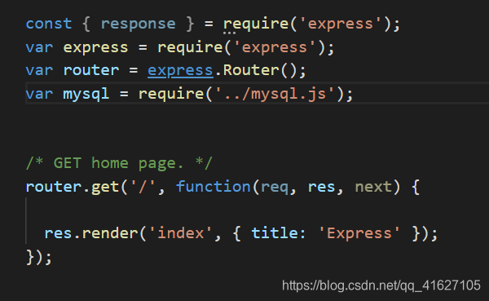The image size is (489, 301).
Task: Click the '../mysql.js' string literal
Action: point(275,94)
